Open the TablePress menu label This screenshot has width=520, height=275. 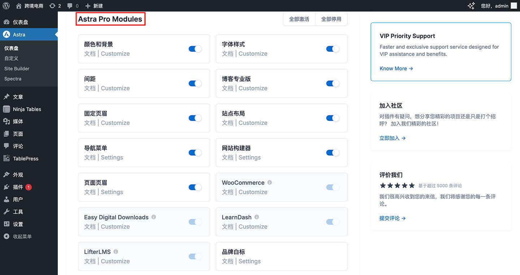tap(26, 159)
